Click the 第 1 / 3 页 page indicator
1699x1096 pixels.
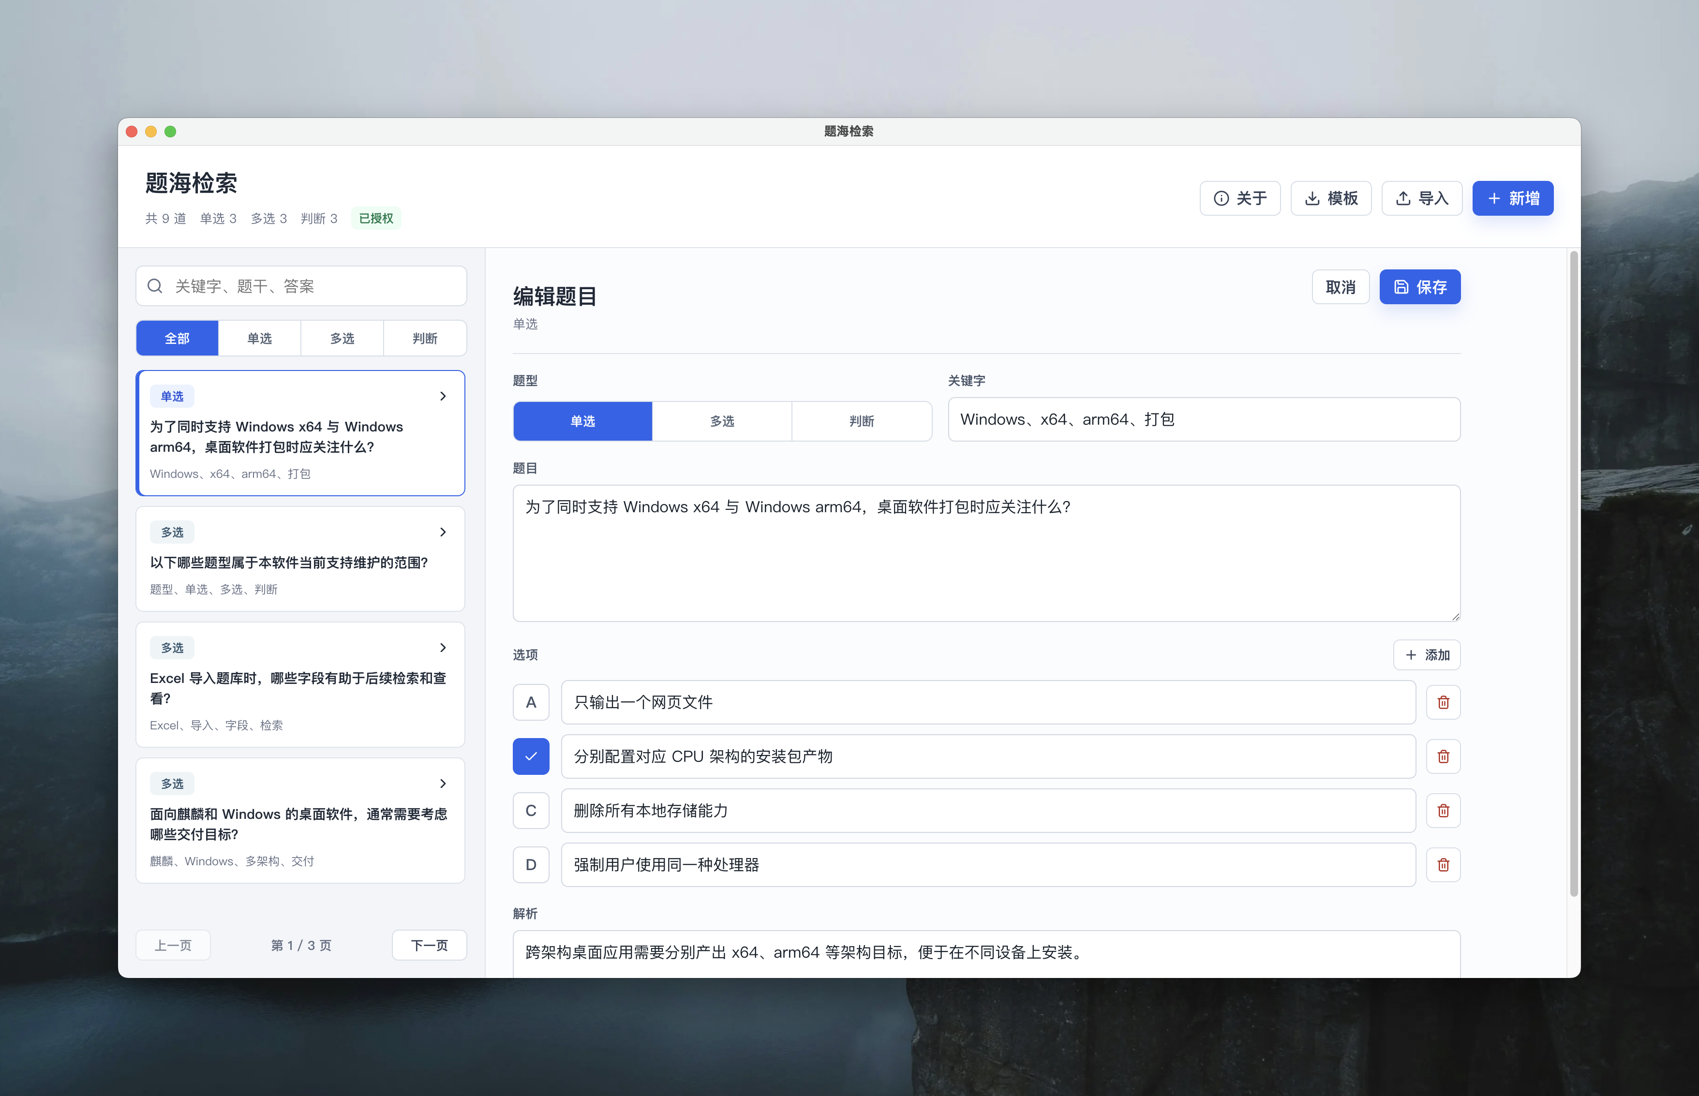click(x=301, y=945)
